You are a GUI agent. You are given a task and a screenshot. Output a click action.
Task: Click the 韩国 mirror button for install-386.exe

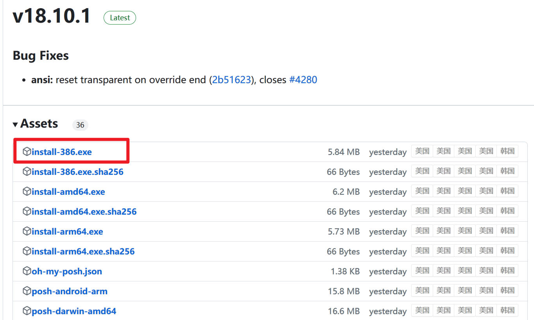pyautogui.click(x=507, y=151)
